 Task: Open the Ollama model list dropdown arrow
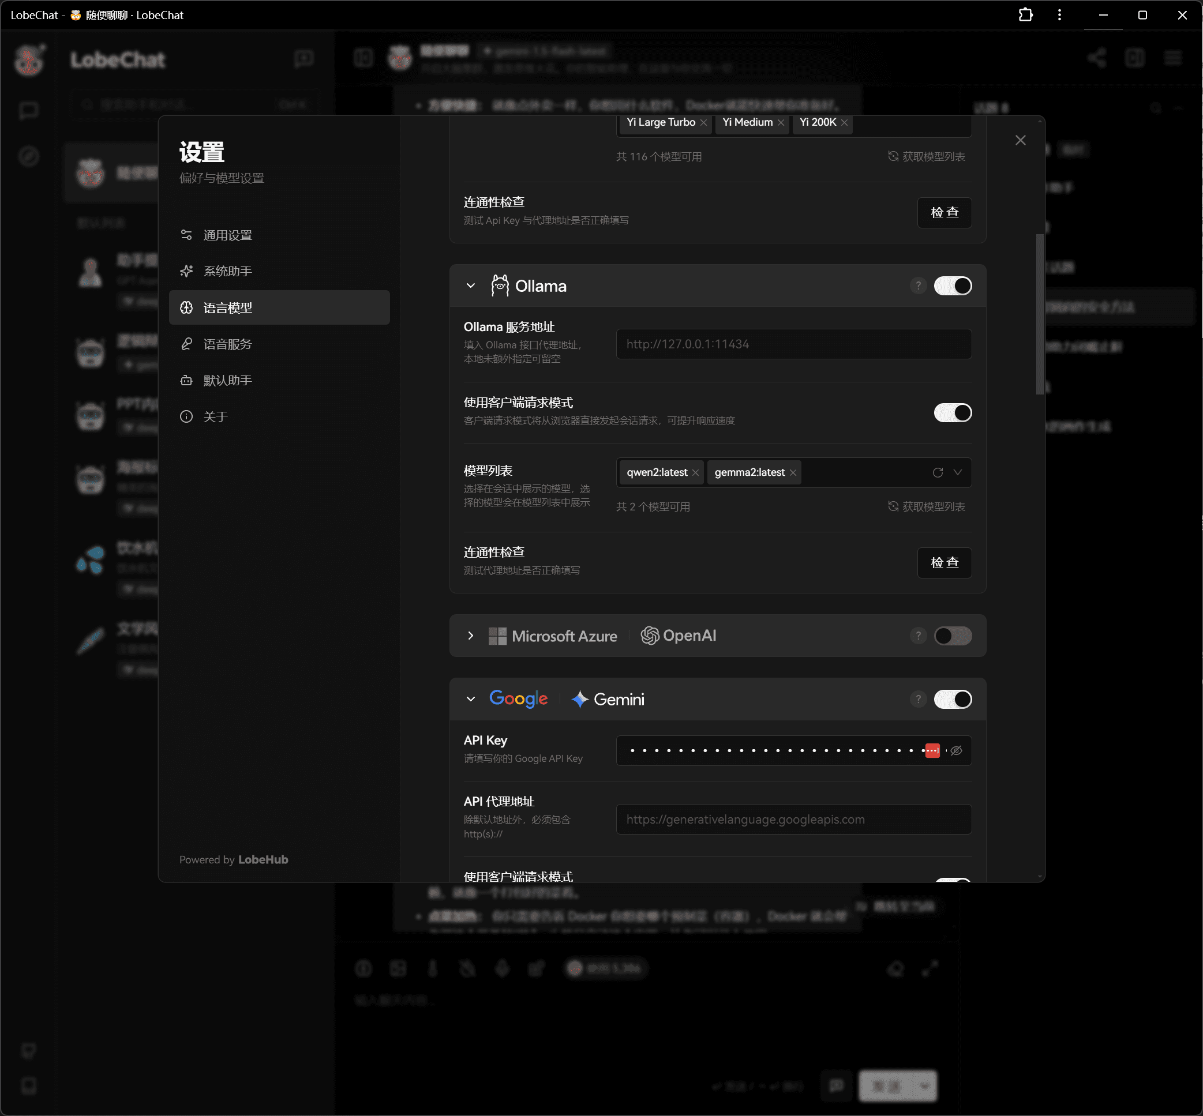coord(958,472)
